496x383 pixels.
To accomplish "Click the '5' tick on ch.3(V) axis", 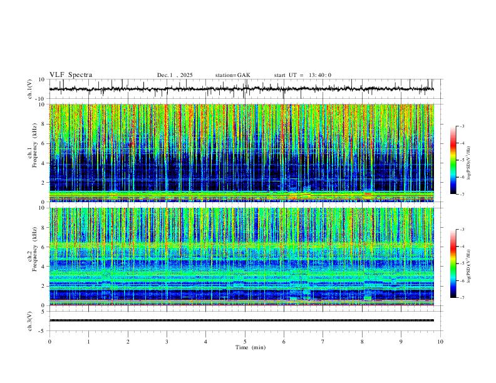I will coord(43,312).
